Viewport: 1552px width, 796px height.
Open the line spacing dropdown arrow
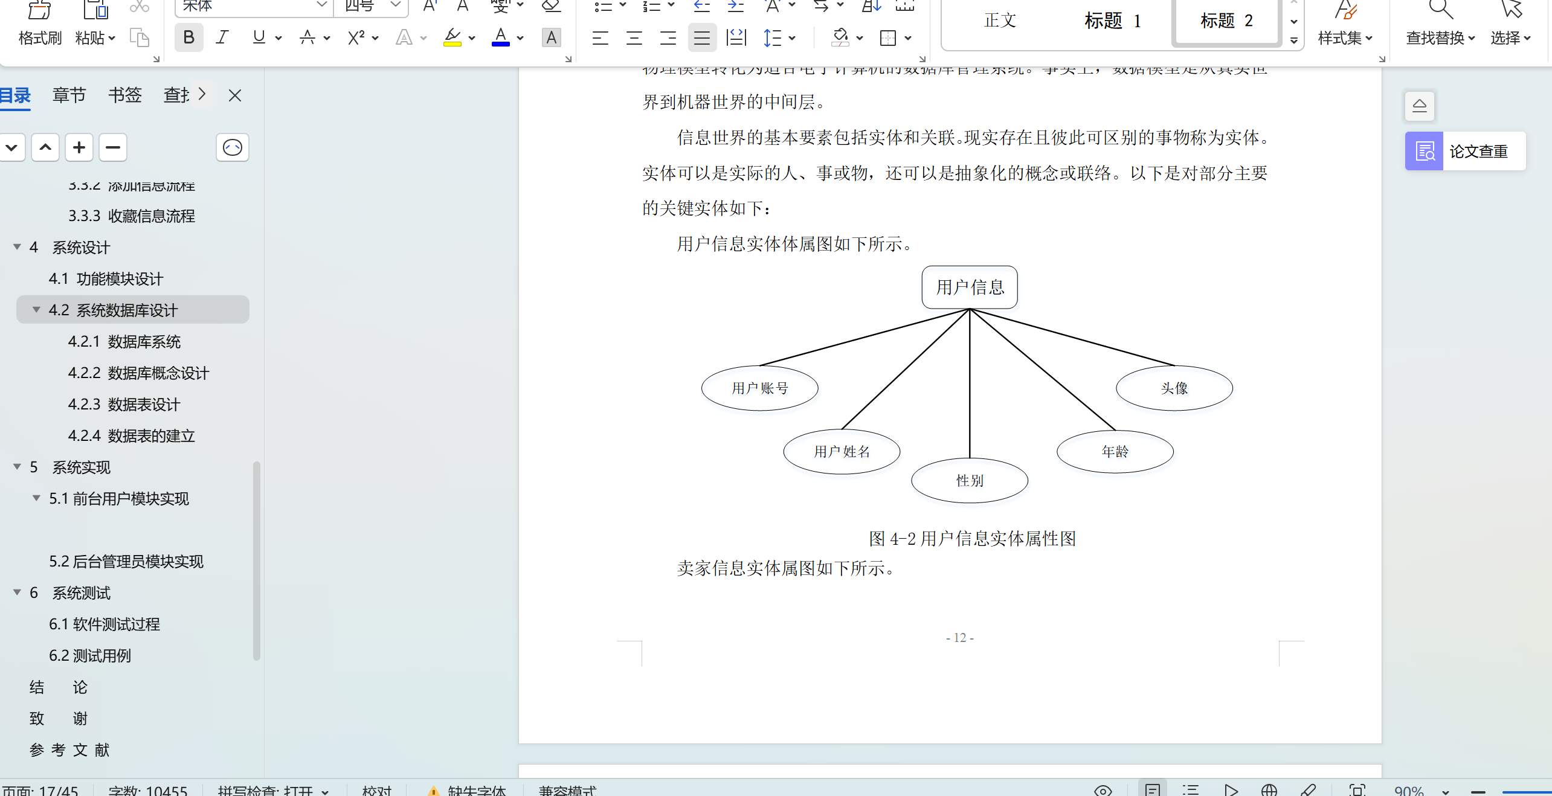792,38
